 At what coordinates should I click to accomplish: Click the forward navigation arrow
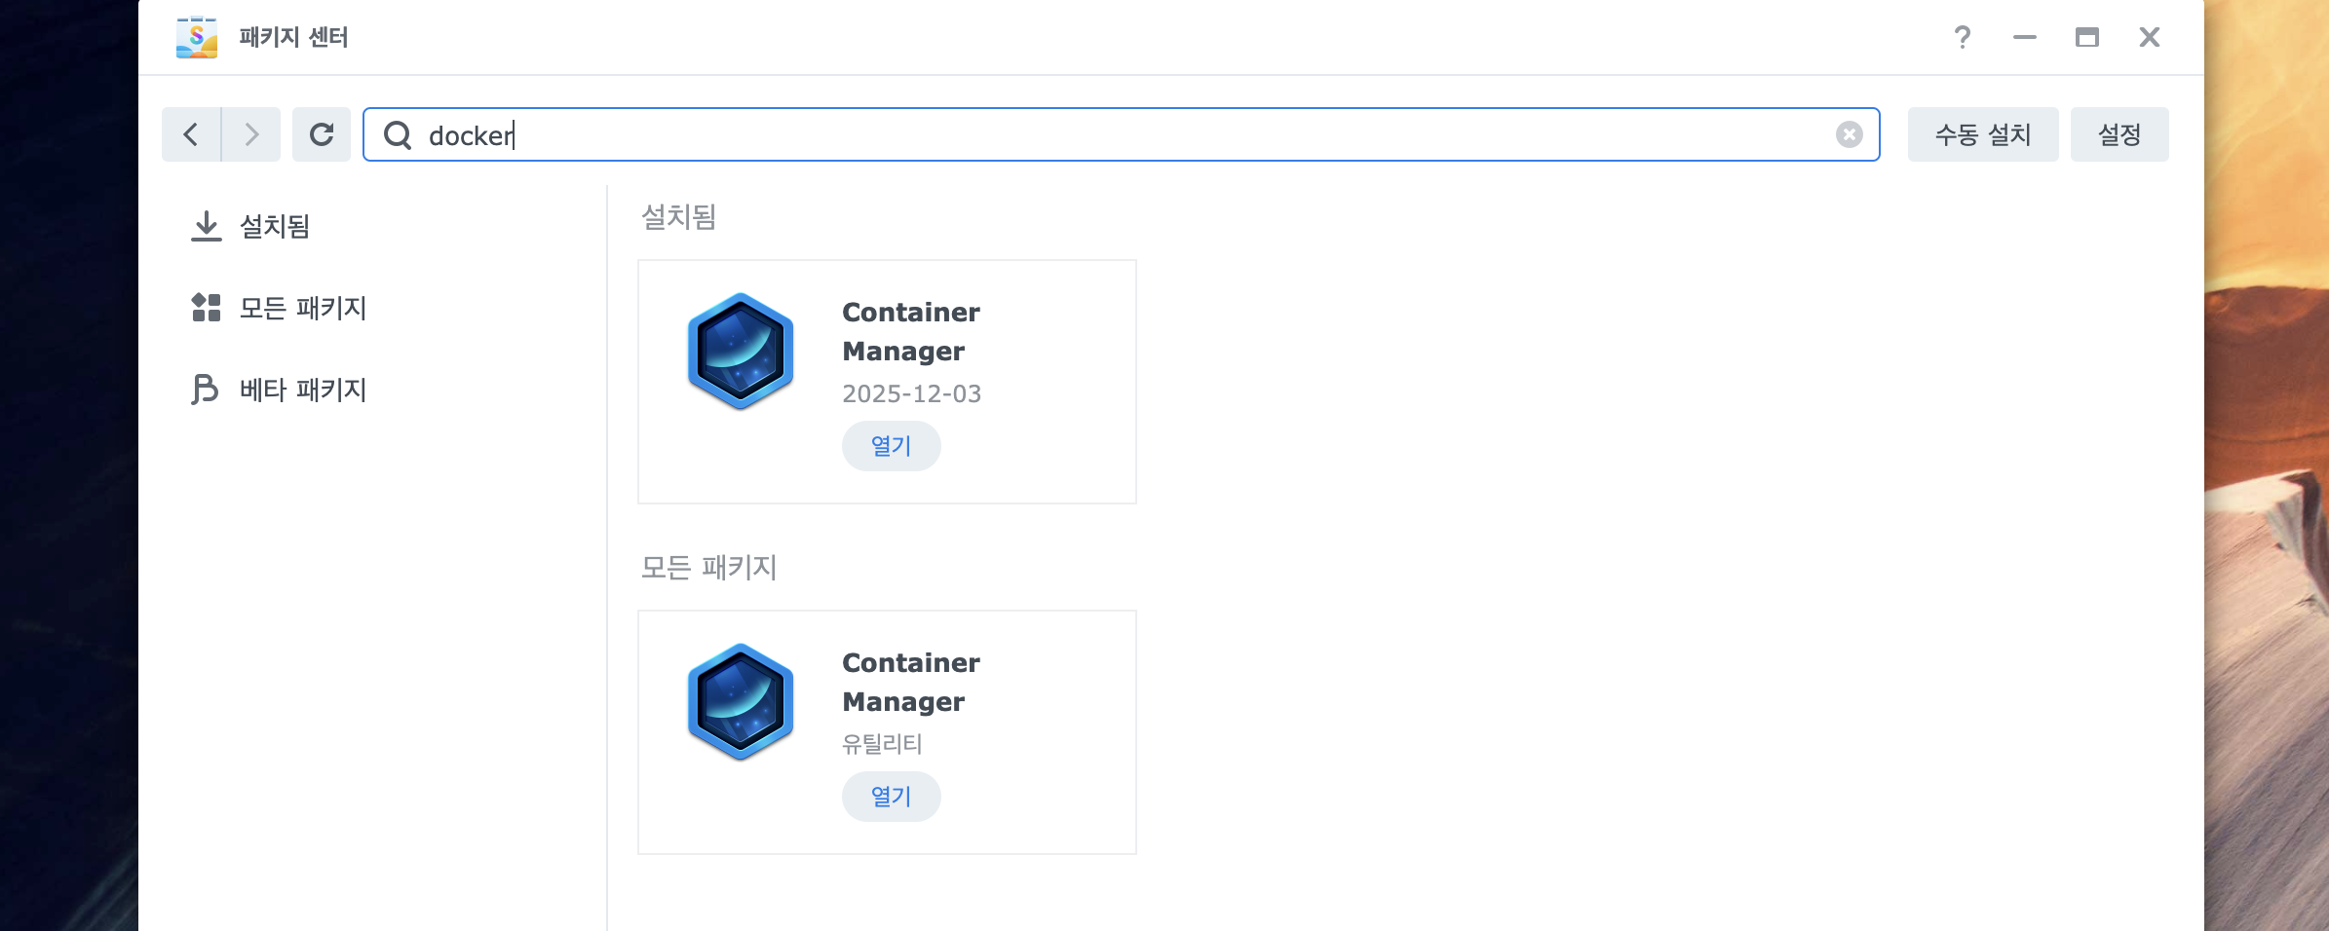[x=250, y=134]
